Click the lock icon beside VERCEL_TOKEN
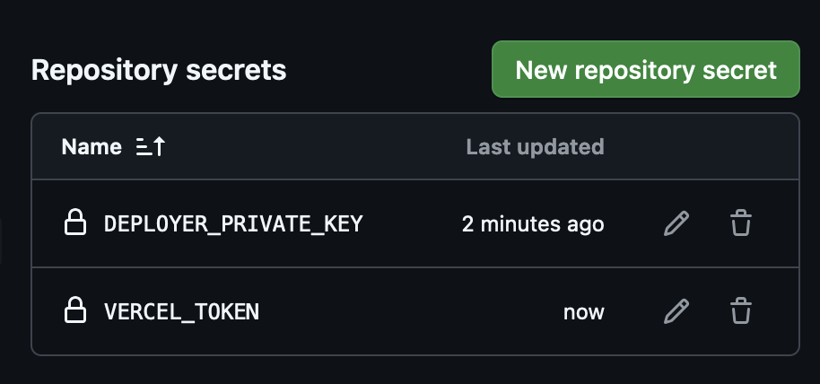Viewport: 820px width, 384px height. click(74, 311)
